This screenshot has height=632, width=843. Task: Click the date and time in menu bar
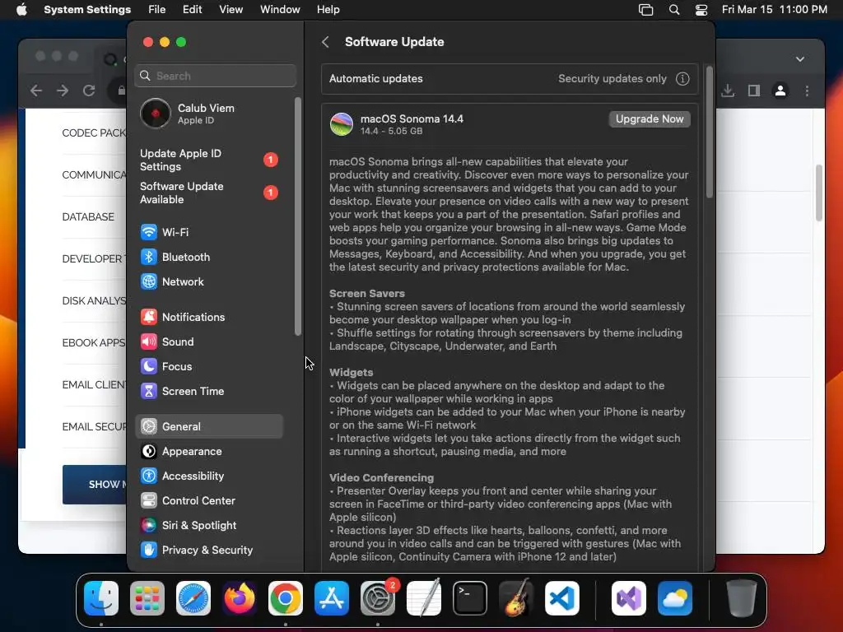click(774, 10)
